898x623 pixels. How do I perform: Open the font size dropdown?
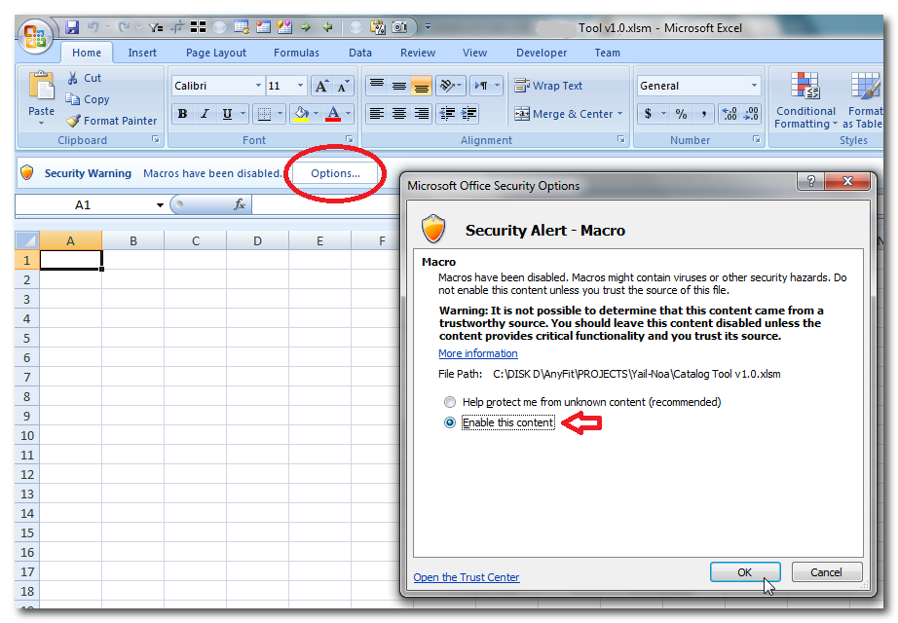click(299, 85)
